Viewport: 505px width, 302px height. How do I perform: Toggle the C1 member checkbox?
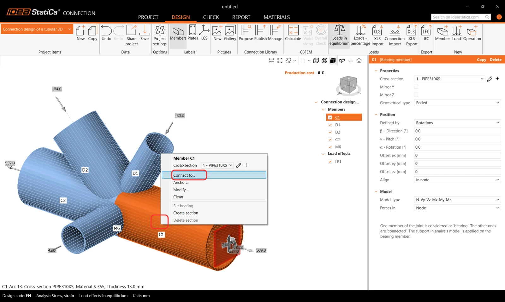click(330, 117)
